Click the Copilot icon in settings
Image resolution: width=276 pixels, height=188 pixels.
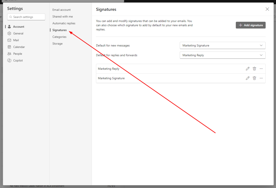pyautogui.click(x=9, y=60)
